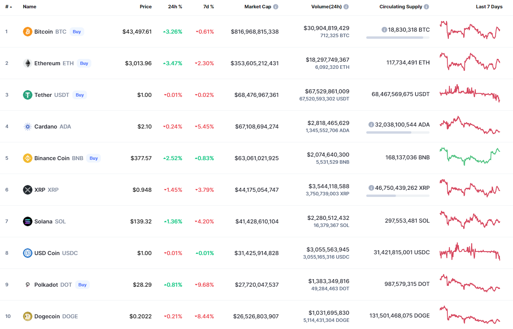Click Bitcoin circulating supply progress bar
This screenshot has height=329, width=513.
(398, 38)
